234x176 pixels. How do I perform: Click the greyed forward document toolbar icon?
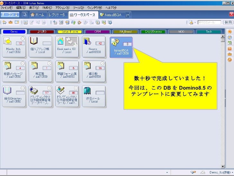click(x=44, y=23)
